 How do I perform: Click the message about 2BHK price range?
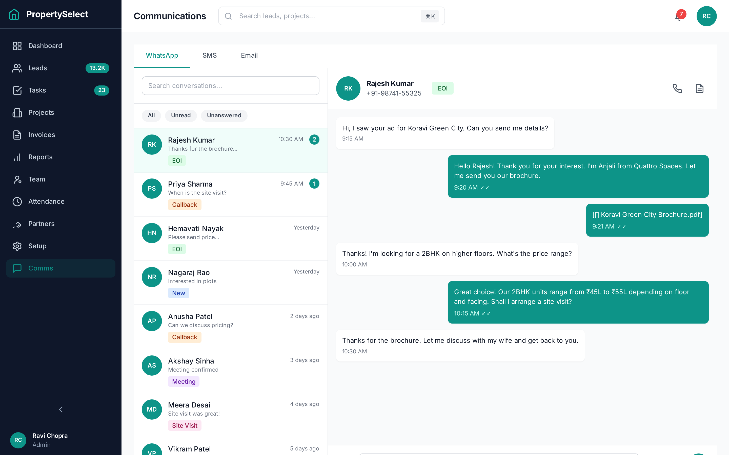click(457, 259)
